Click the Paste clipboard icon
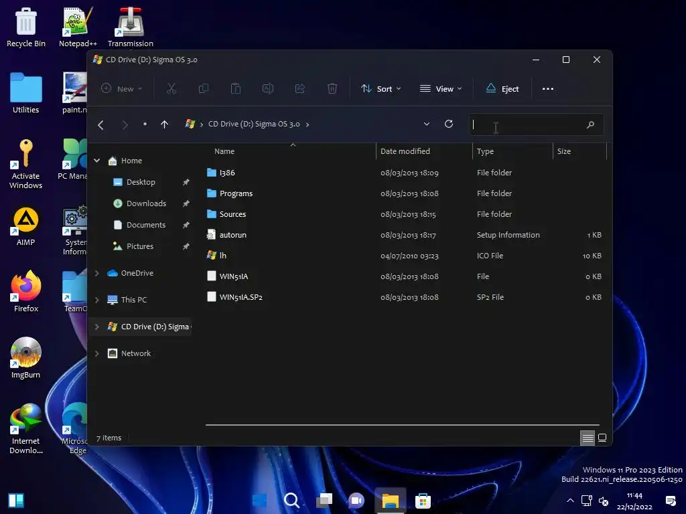This screenshot has width=686, height=514. coord(235,89)
